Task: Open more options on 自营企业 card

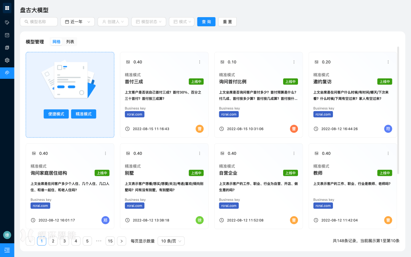Action: (294, 153)
